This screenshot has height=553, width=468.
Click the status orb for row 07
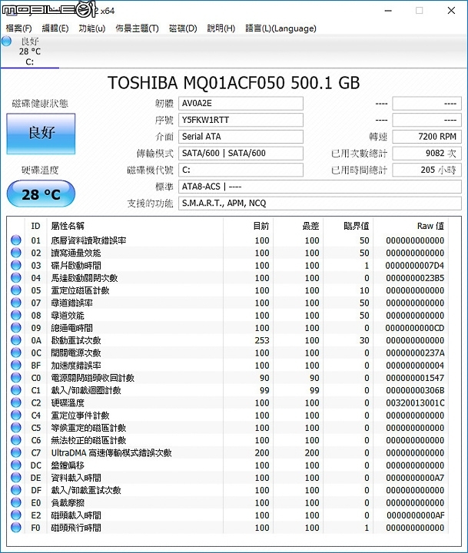coord(16,303)
